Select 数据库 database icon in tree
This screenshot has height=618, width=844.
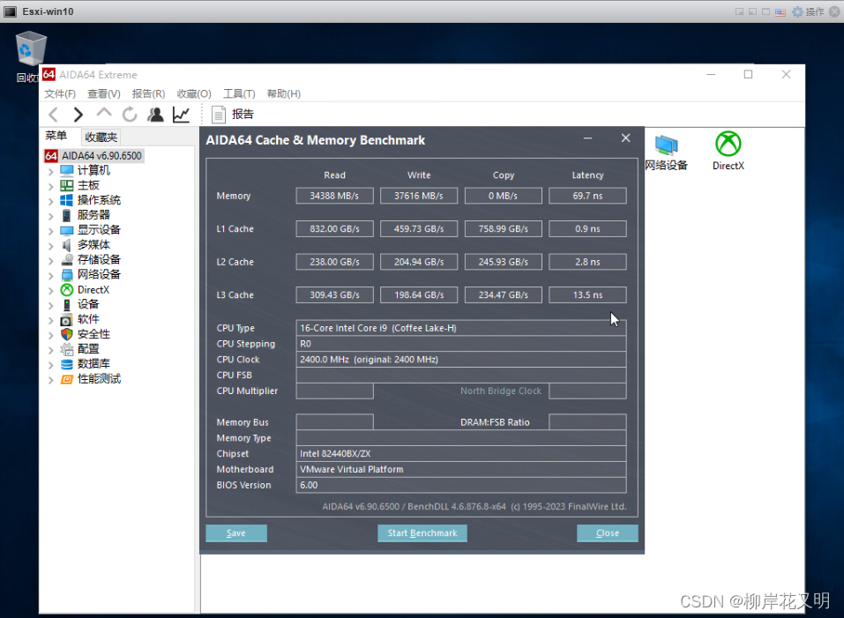click(x=67, y=364)
